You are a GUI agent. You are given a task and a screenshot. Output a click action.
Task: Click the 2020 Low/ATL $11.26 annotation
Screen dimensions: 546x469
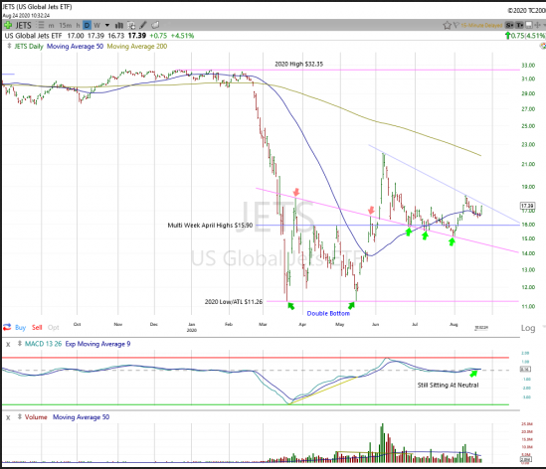(x=234, y=302)
